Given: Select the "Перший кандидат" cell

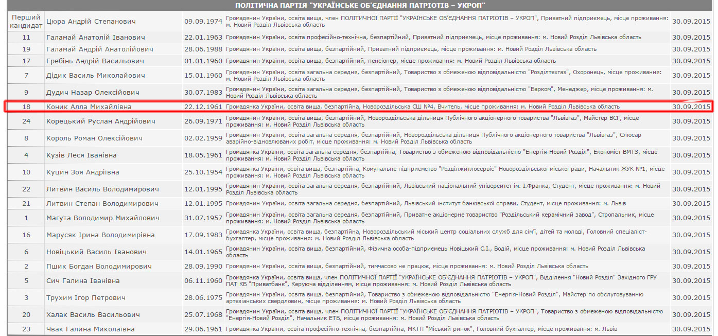Looking at the screenshot, I should point(26,21).
